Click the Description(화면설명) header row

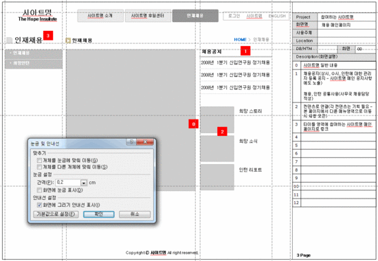coord(334,57)
